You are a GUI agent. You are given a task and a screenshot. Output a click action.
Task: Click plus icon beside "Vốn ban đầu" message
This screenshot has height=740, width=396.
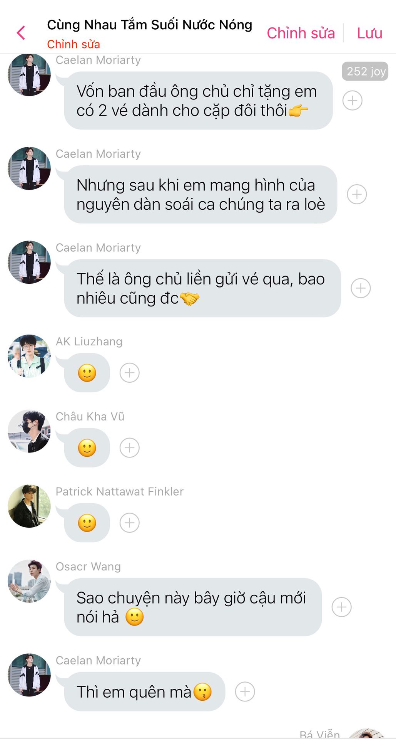click(x=352, y=101)
